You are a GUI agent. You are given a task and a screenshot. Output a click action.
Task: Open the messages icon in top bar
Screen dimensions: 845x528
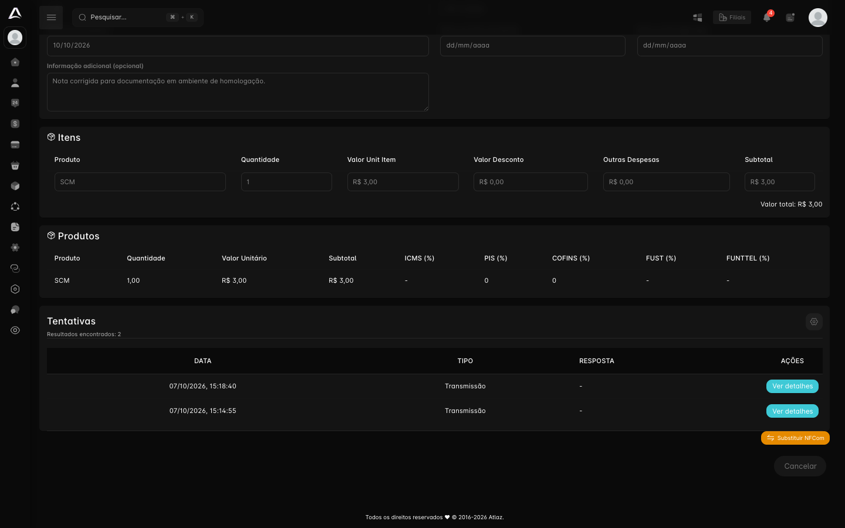[x=790, y=18]
